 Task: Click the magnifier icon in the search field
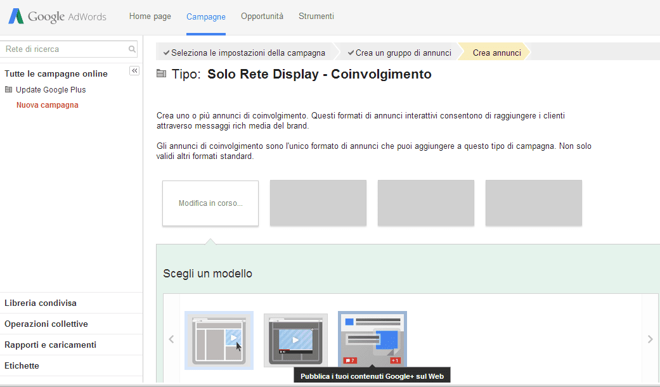pos(131,49)
